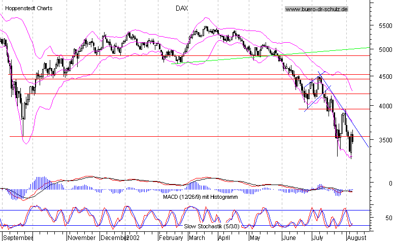
Task: Select the March month label
Action: 197,238
